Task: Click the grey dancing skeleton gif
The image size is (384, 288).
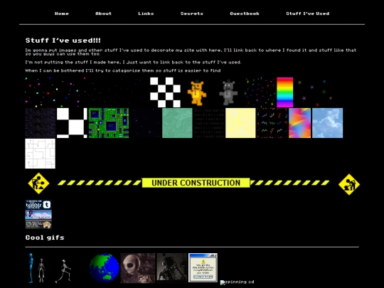Action: pyautogui.click(x=41, y=270)
